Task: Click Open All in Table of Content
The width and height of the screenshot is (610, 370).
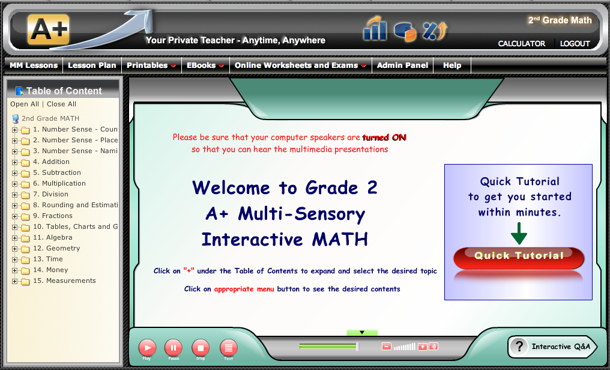Action: tap(25, 104)
